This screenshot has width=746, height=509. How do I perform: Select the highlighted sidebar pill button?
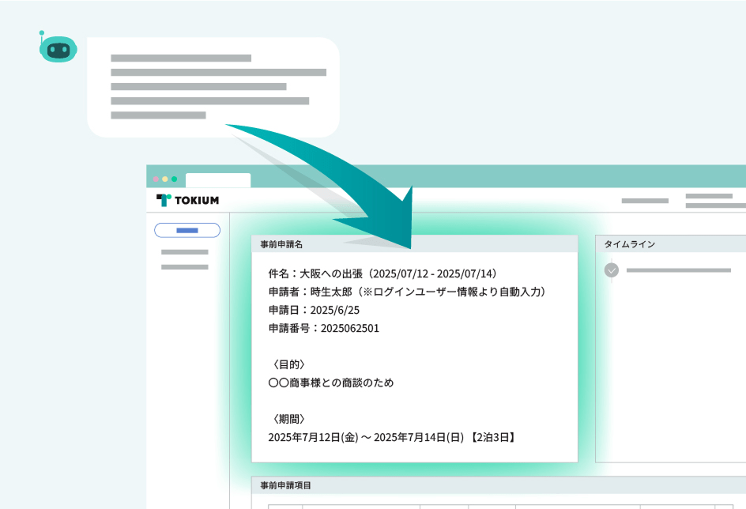coord(187,230)
